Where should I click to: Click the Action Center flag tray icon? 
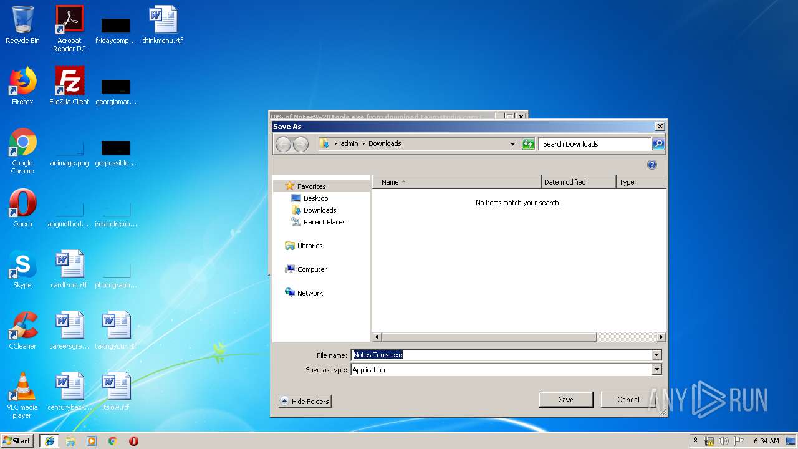[738, 441]
